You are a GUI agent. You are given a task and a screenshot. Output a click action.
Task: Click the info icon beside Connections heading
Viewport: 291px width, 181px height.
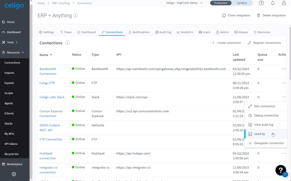coord(67,43)
